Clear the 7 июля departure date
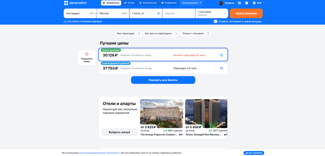 click(159, 13)
